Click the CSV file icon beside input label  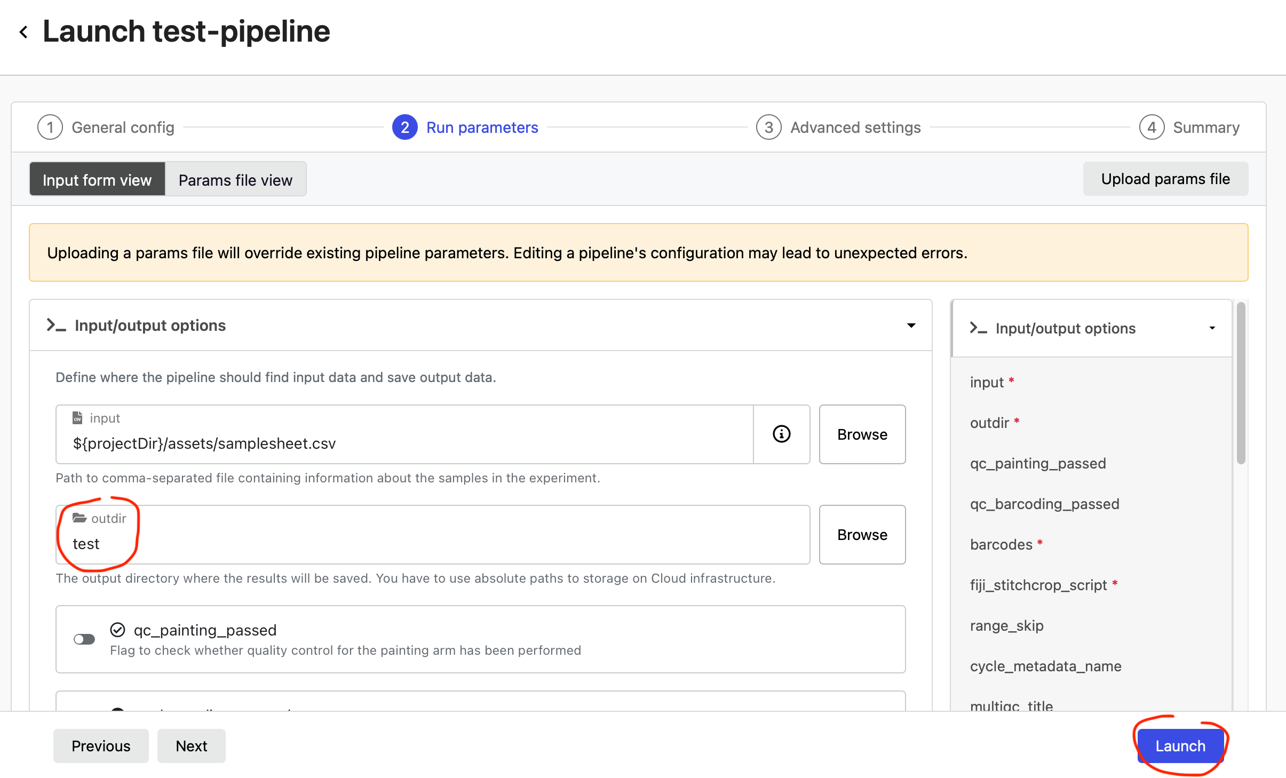coord(77,417)
